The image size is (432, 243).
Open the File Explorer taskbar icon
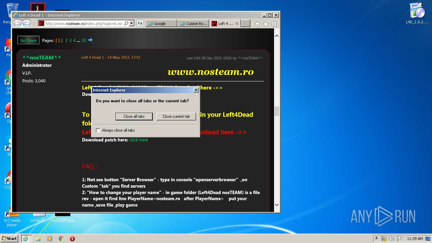point(38,239)
